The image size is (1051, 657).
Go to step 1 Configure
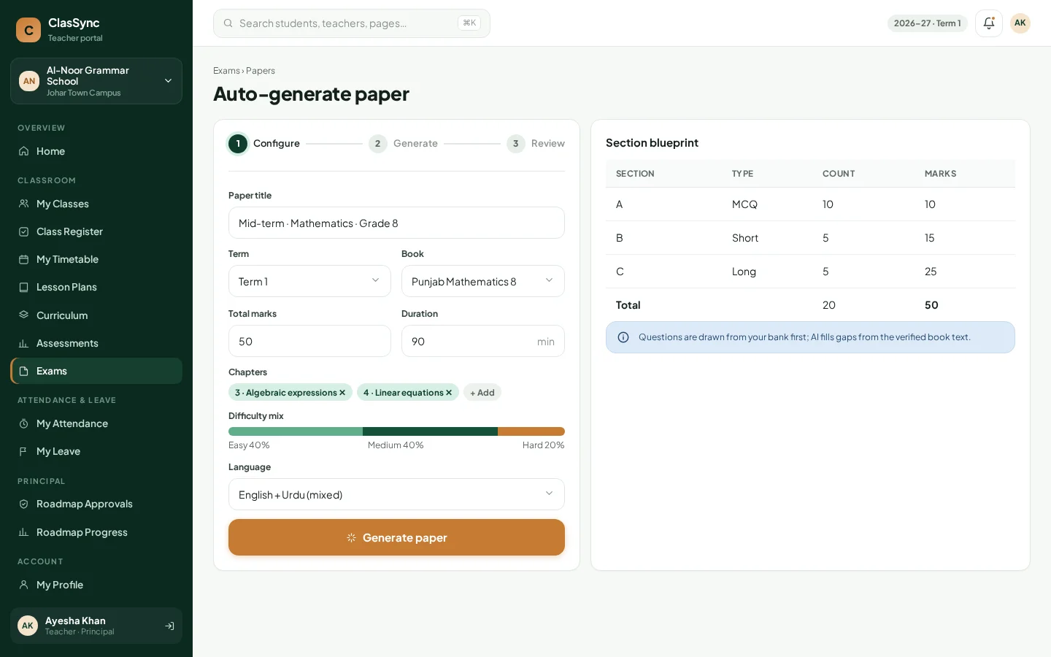(264, 144)
